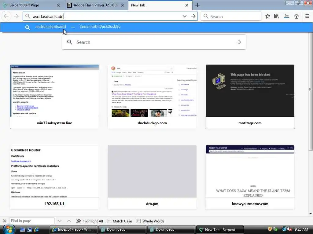313x234 pixels.
Task: Click the network tray icon
Action: click(x=283, y=229)
